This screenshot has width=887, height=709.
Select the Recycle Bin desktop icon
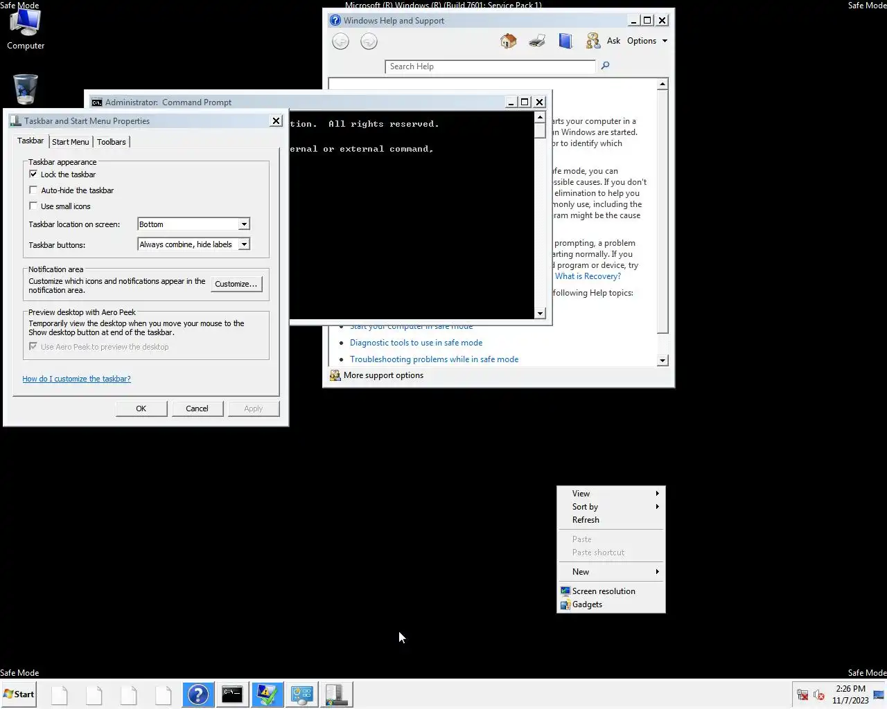pyautogui.click(x=26, y=89)
